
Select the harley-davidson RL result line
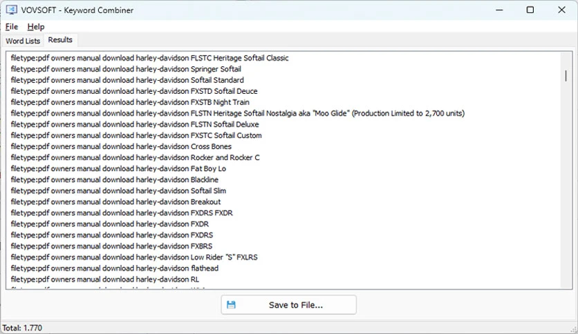point(105,279)
